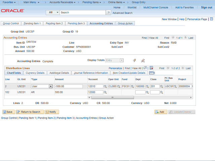Screen dimensions: 215x161
Task: Open the MultiChannel Console link
Action: pyautogui.click(x=156, y=7)
